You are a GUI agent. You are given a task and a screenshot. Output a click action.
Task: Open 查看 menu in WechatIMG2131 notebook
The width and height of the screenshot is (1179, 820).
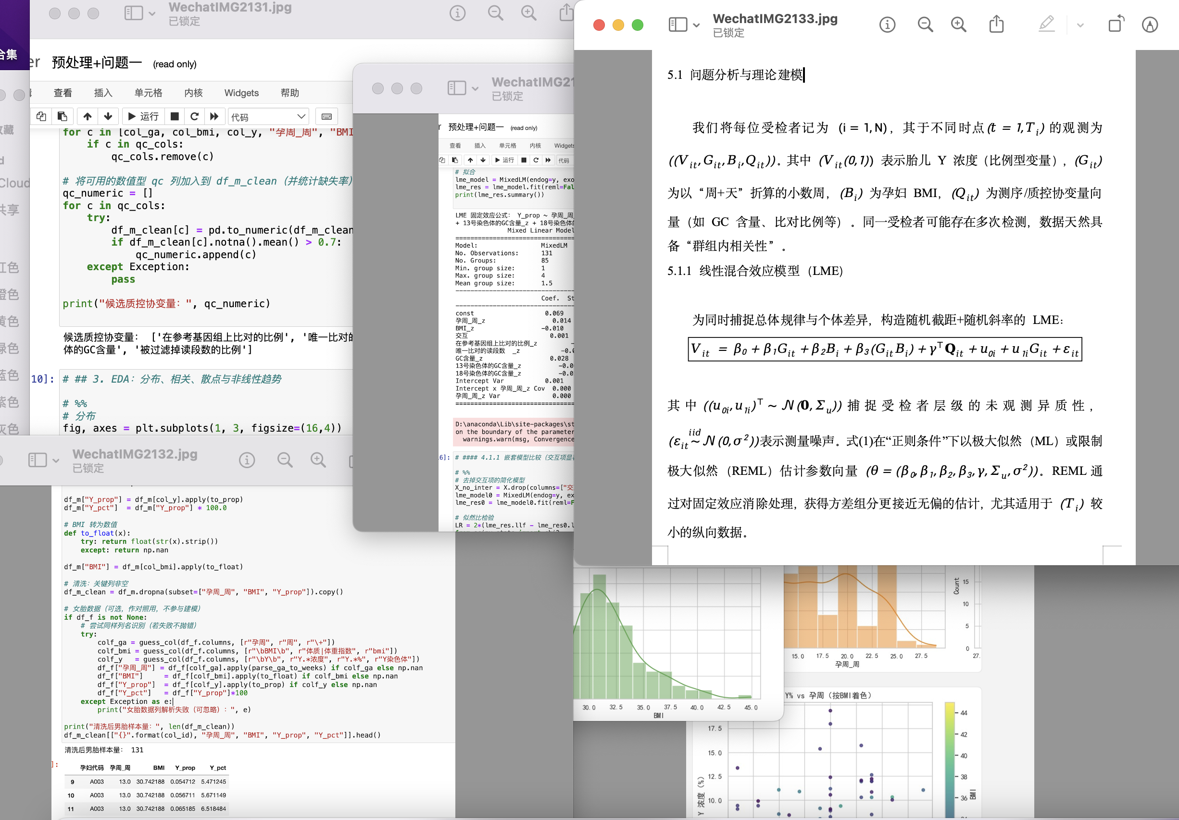pos(63,93)
